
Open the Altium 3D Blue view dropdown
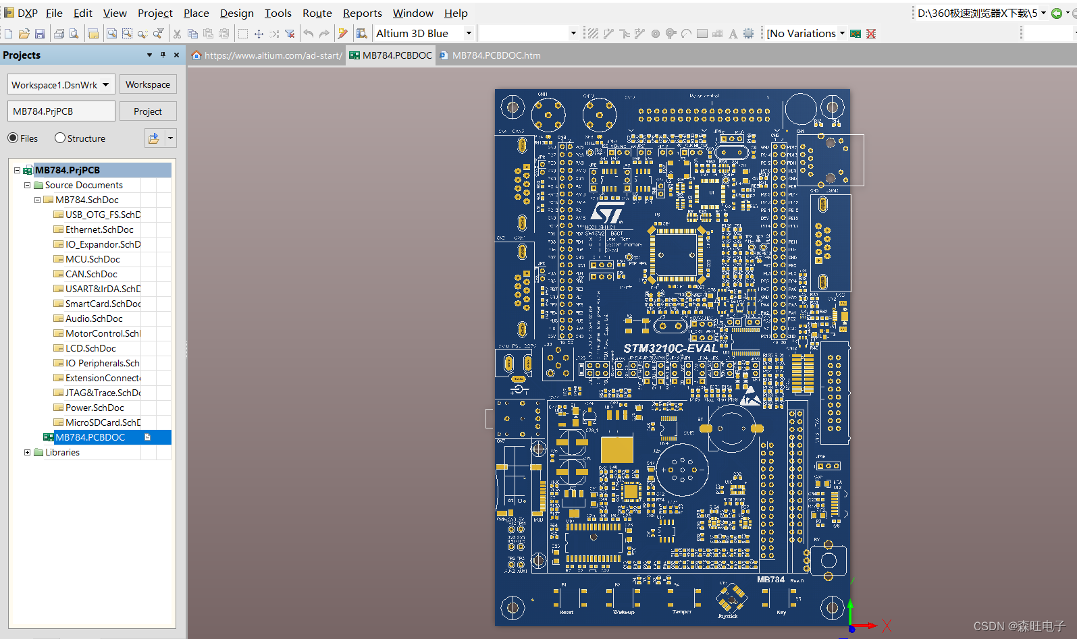tap(469, 33)
